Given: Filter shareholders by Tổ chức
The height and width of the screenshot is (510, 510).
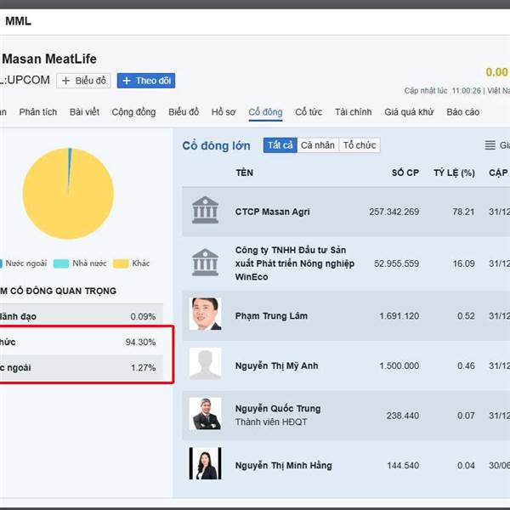Looking at the screenshot, I should 360,145.
